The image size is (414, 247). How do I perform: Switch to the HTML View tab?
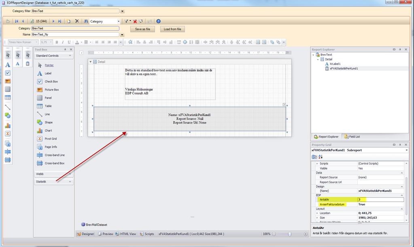tap(126, 234)
